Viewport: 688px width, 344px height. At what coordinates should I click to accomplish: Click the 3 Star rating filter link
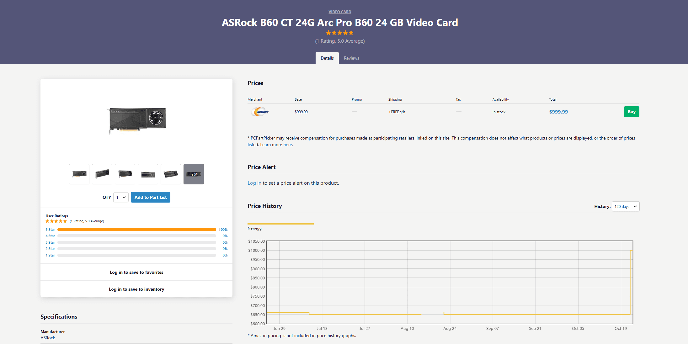click(50, 242)
